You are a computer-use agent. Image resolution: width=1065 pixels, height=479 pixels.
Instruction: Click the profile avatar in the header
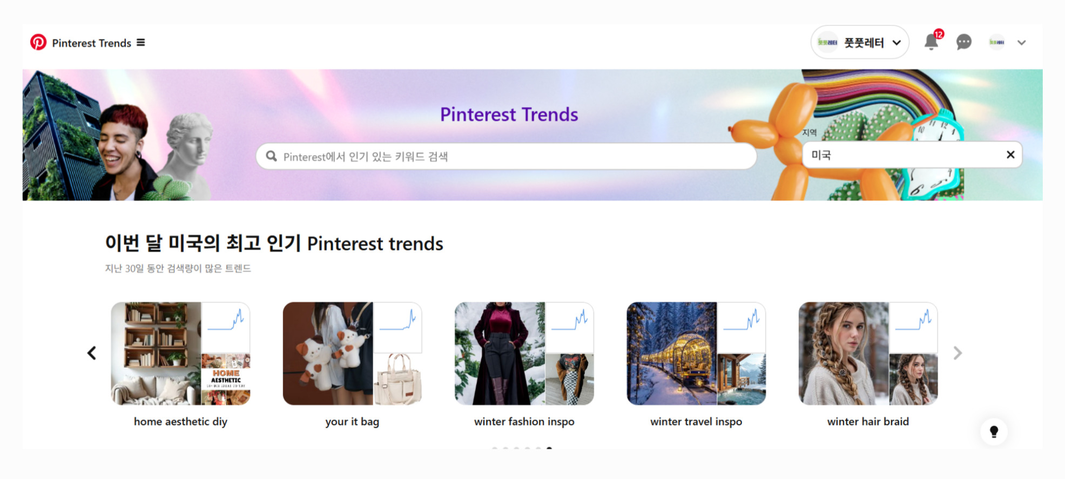point(997,42)
